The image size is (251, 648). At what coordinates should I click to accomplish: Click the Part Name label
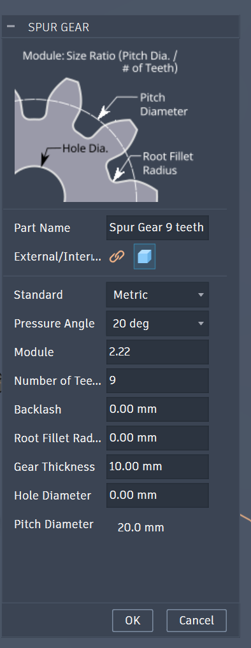click(x=42, y=228)
